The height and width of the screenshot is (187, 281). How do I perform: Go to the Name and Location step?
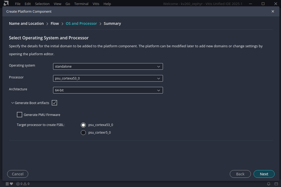26,24
